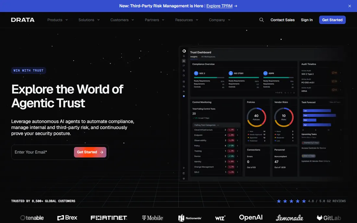357x223 pixels.
Task: Expand the Customers menu
Action: pos(122,20)
